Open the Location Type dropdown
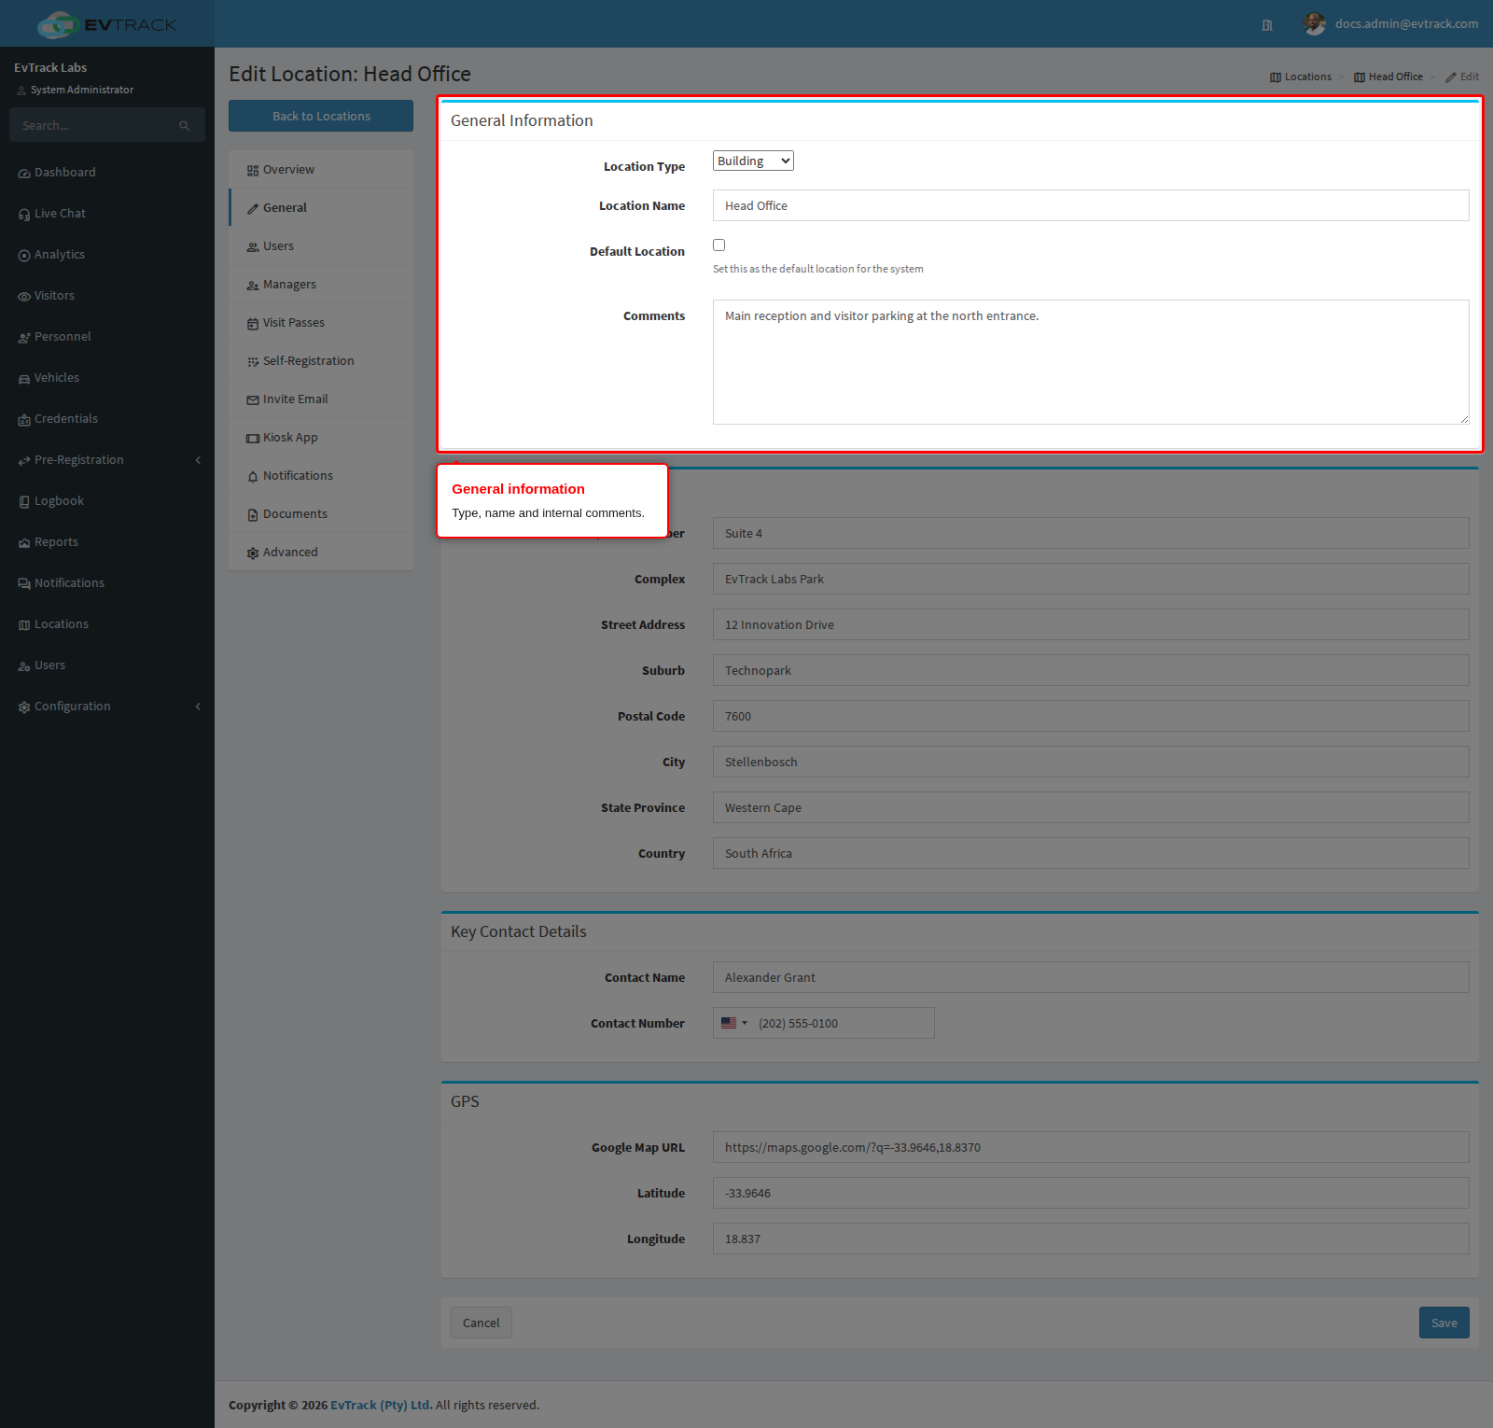The width and height of the screenshot is (1493, 1428). (x=753, y=161)
